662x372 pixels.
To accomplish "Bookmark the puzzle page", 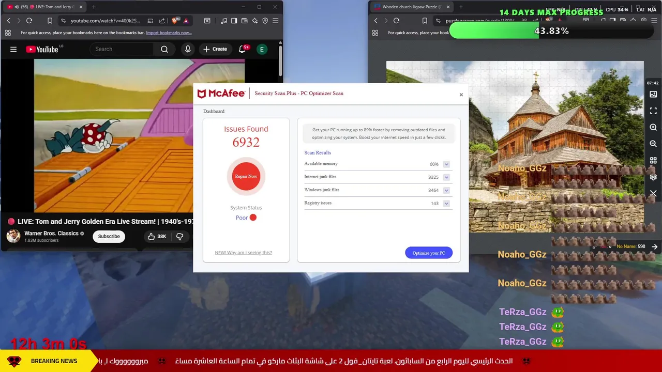I will tap(424, 21).
